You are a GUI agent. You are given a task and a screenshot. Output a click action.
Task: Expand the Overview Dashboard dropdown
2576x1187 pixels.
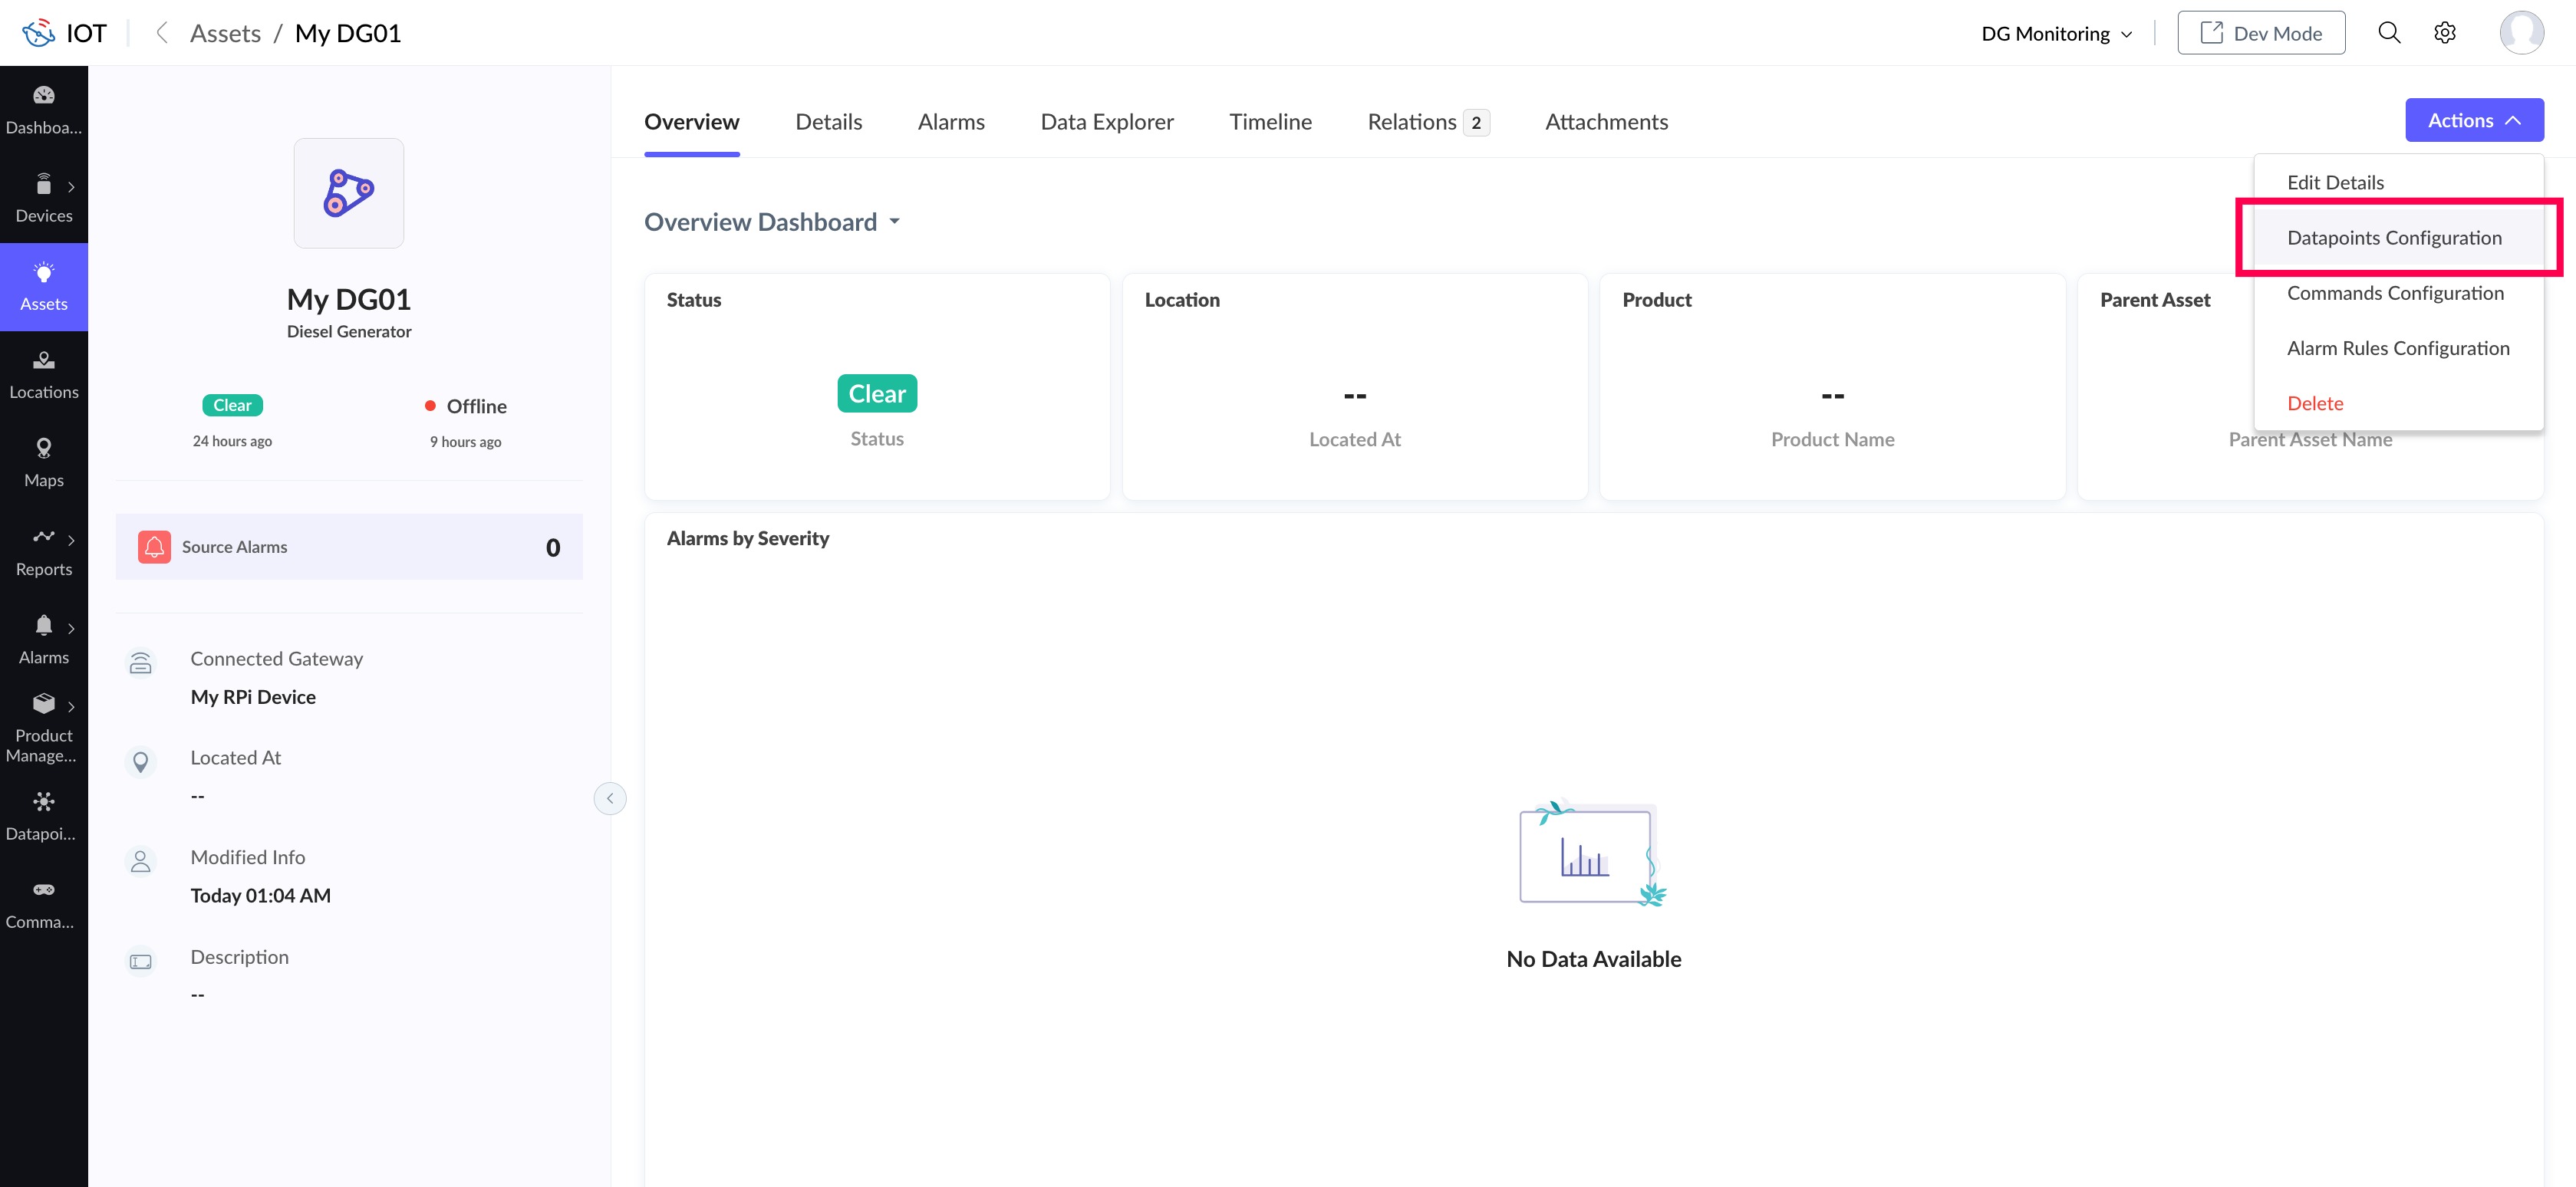[894, 222]
